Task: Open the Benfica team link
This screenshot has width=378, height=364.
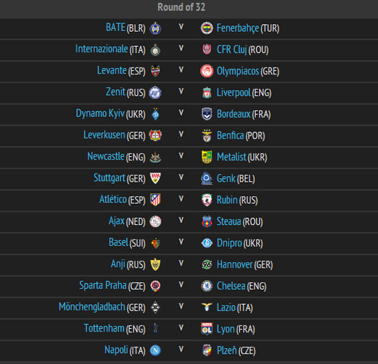Action: [x=230, y=136]
